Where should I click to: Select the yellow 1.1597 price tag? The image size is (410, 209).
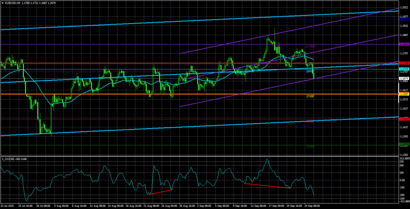[404, 94]
